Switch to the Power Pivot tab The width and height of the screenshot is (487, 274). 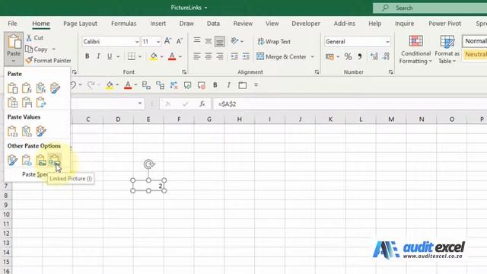pyautogui.click(x=444, y=24)
